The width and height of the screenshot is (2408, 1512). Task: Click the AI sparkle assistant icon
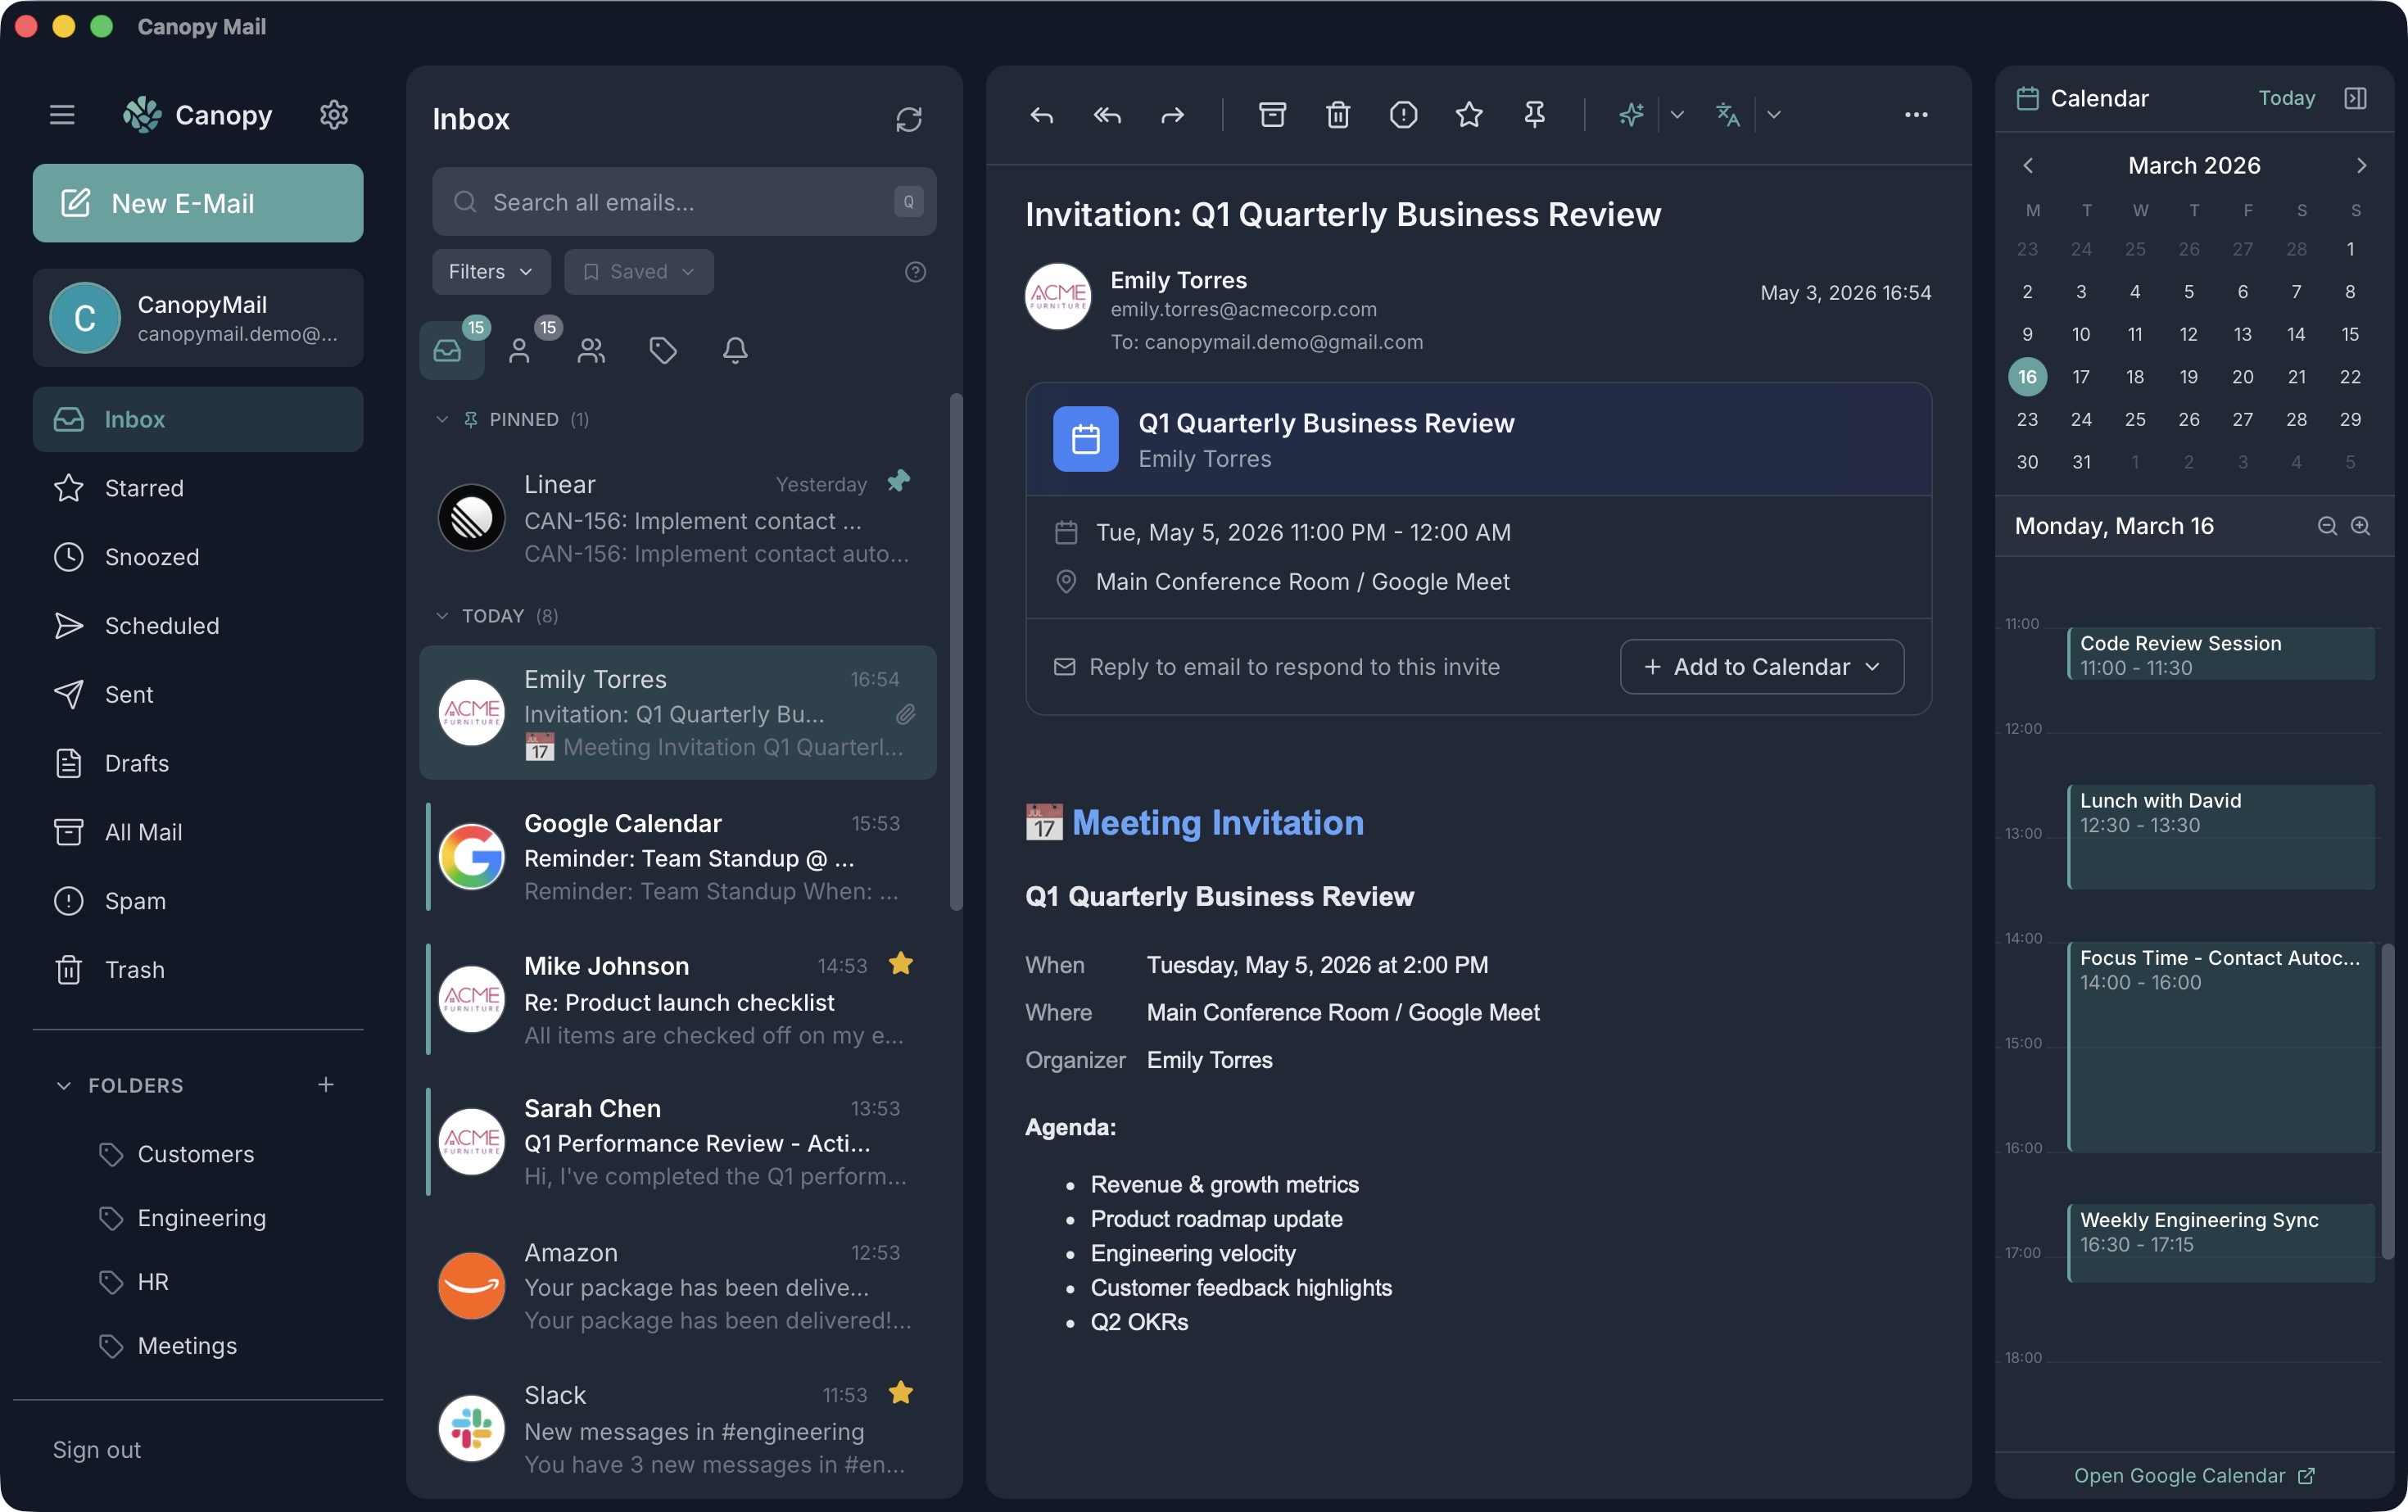point(1631,115)
